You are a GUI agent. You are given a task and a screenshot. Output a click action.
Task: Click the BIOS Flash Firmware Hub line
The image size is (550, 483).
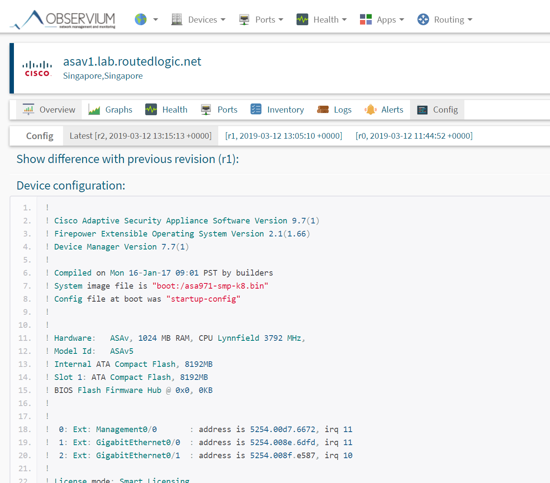point(129,390)
